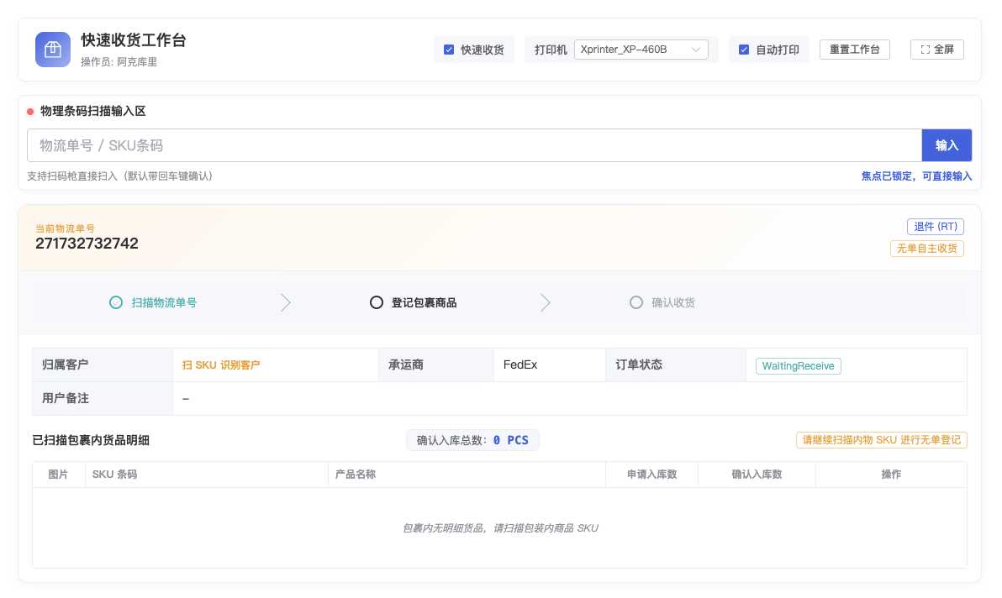Click 操作员: 阿克库里 operator text

click(x=119, y=62)
